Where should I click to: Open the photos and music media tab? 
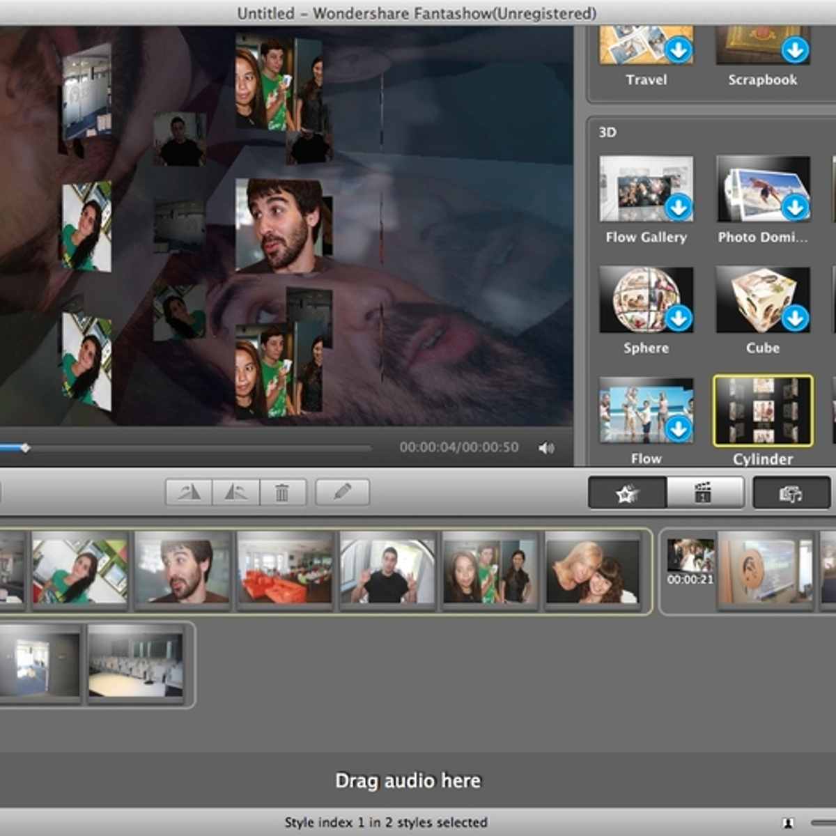pyautogui.click(x=791, y=493)
